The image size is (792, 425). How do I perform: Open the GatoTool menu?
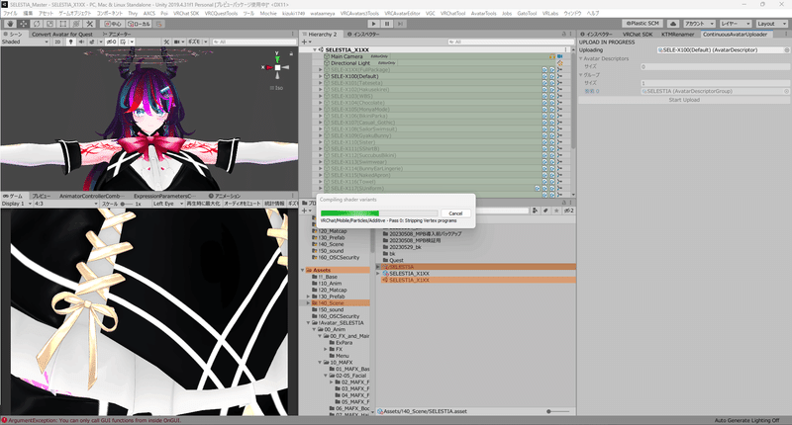click(527, 13)
